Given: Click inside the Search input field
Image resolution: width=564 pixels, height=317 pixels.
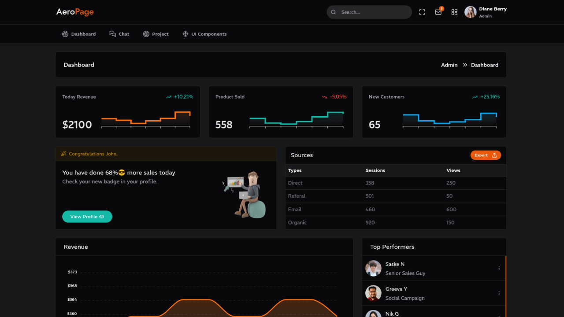Looking at the screenshot, I should tap(372, 12).
